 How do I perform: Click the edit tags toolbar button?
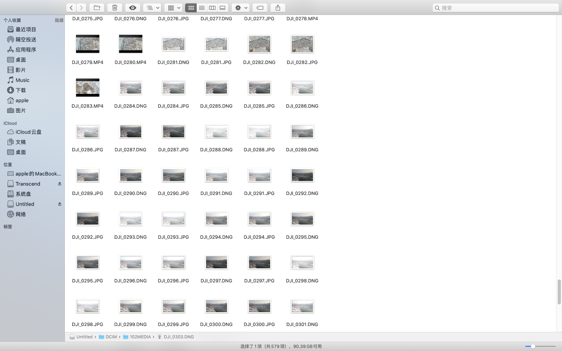coord(260,7)
